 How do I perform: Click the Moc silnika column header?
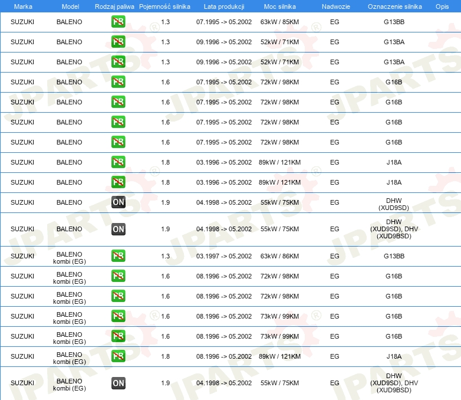[x=279, y=6]
